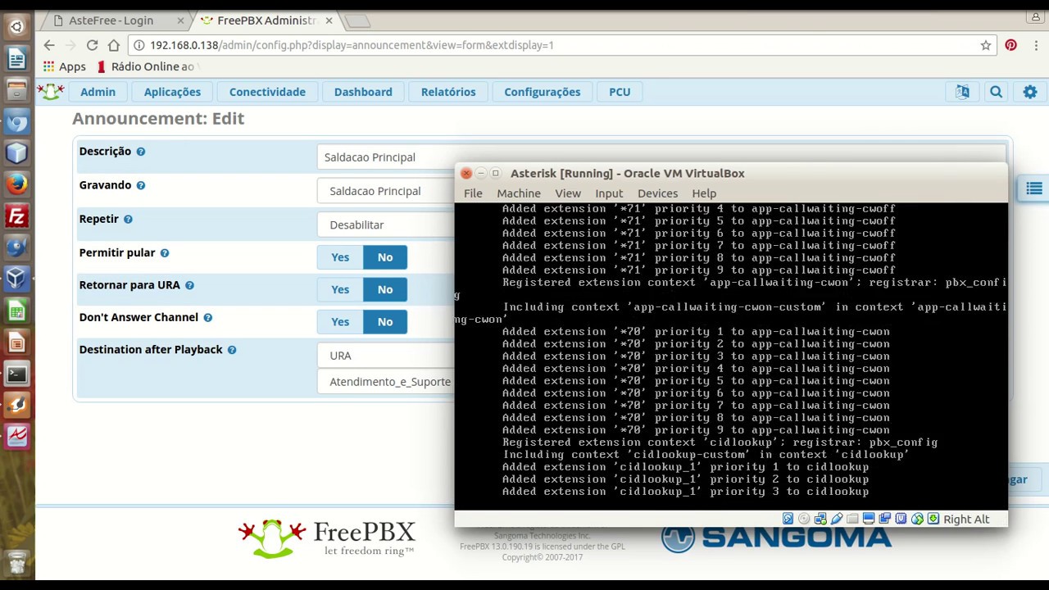
Task: Select Yes for Don't Answer Channel
Action: click(340, 321)
